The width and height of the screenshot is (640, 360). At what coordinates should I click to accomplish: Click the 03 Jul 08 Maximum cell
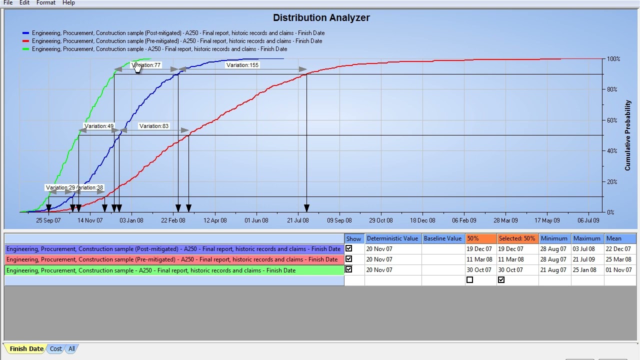tap(587, 249)
